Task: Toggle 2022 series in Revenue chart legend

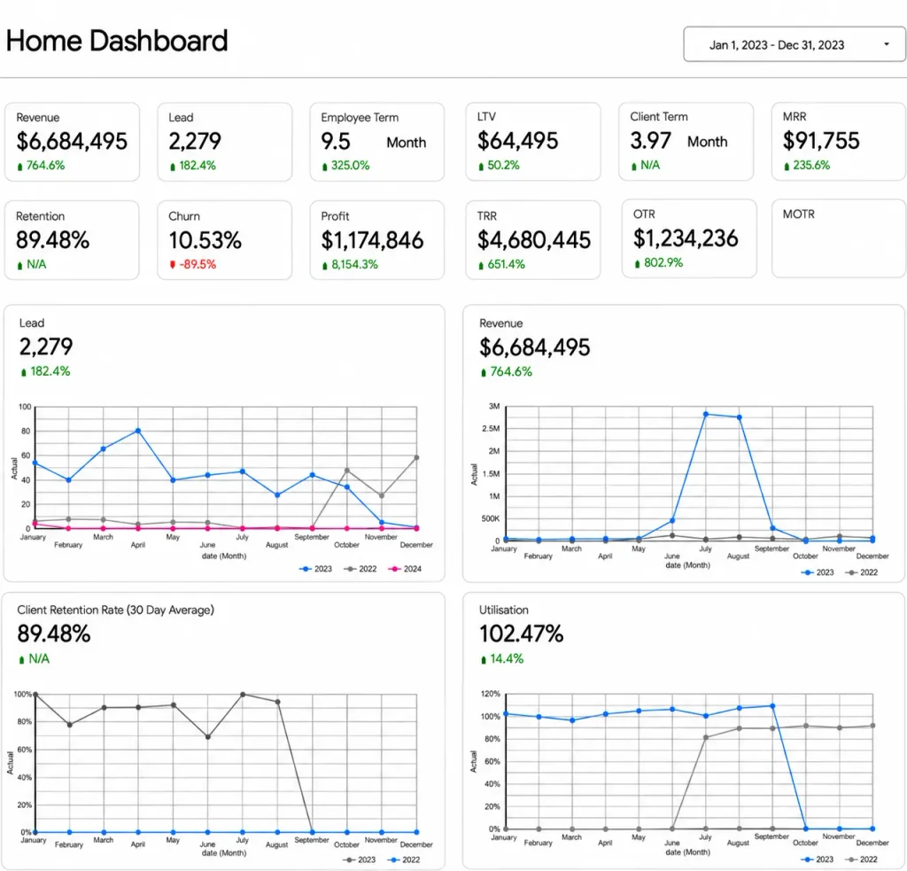Action: (x=861, y=572)
